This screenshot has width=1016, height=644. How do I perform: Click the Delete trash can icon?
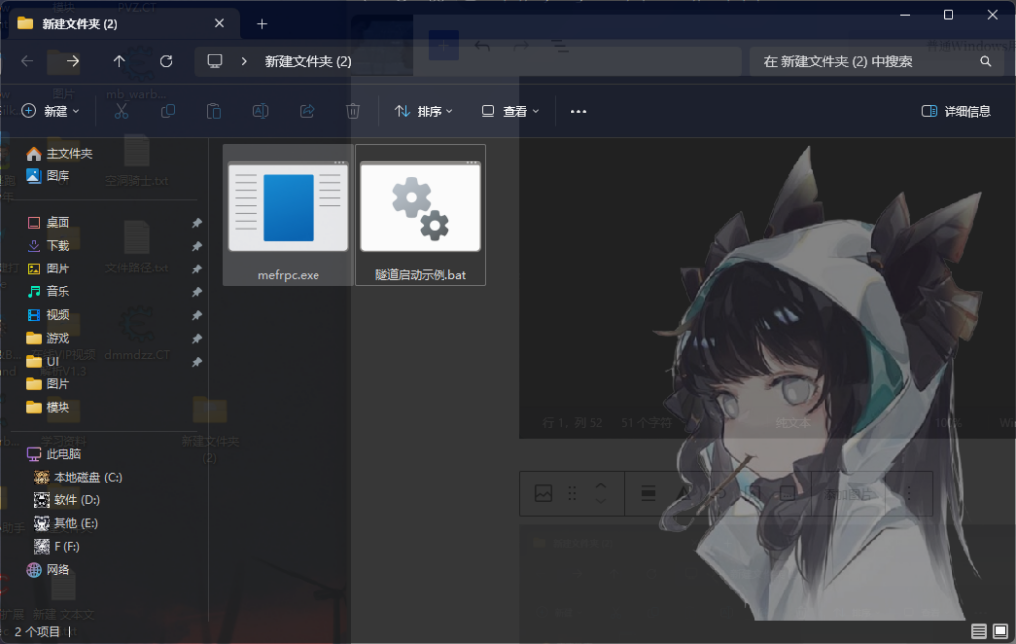click(353, 111)
